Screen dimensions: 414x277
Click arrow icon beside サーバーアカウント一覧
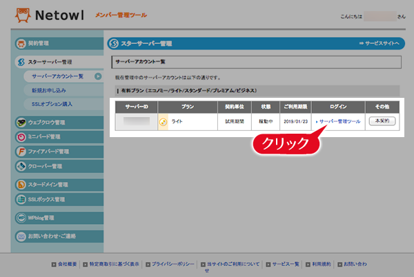click(x=98, y=76)
